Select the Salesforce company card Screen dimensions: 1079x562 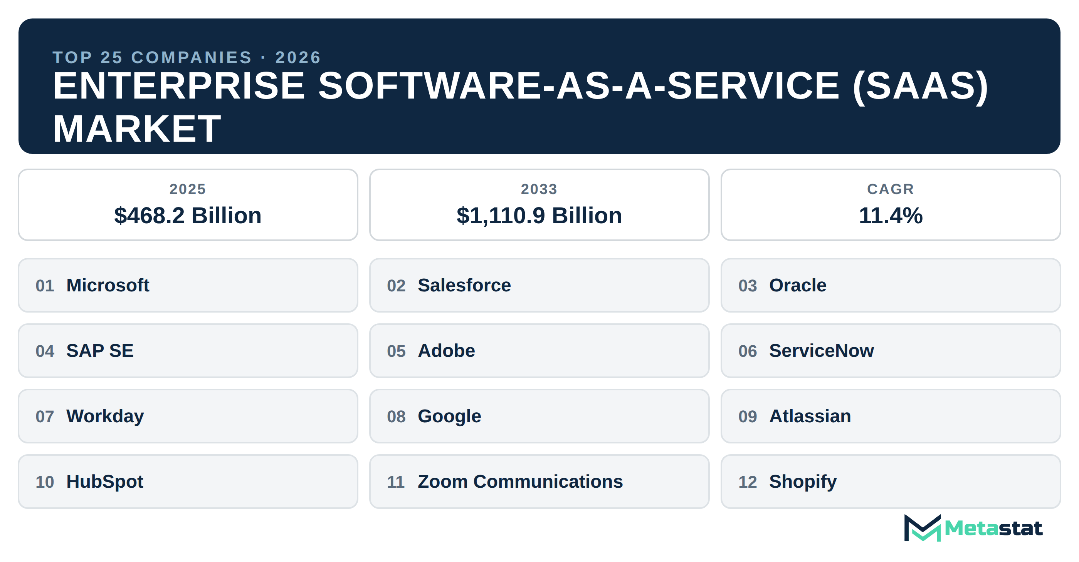[x=539, y=285]
